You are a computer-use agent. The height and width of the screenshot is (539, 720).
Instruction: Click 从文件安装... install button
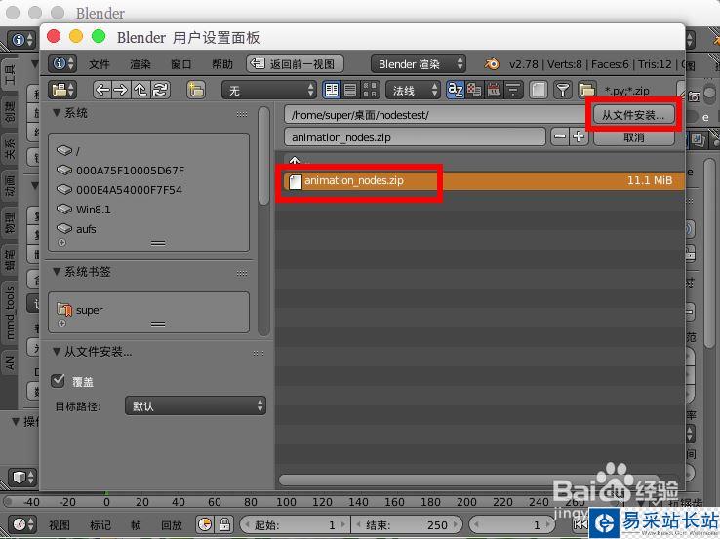(633, 115)
